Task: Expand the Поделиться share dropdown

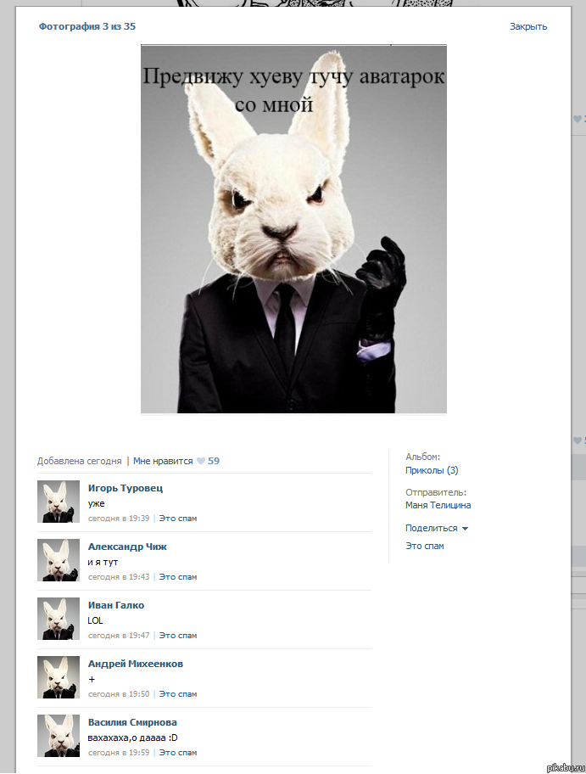Action: (x=436, y=528)
